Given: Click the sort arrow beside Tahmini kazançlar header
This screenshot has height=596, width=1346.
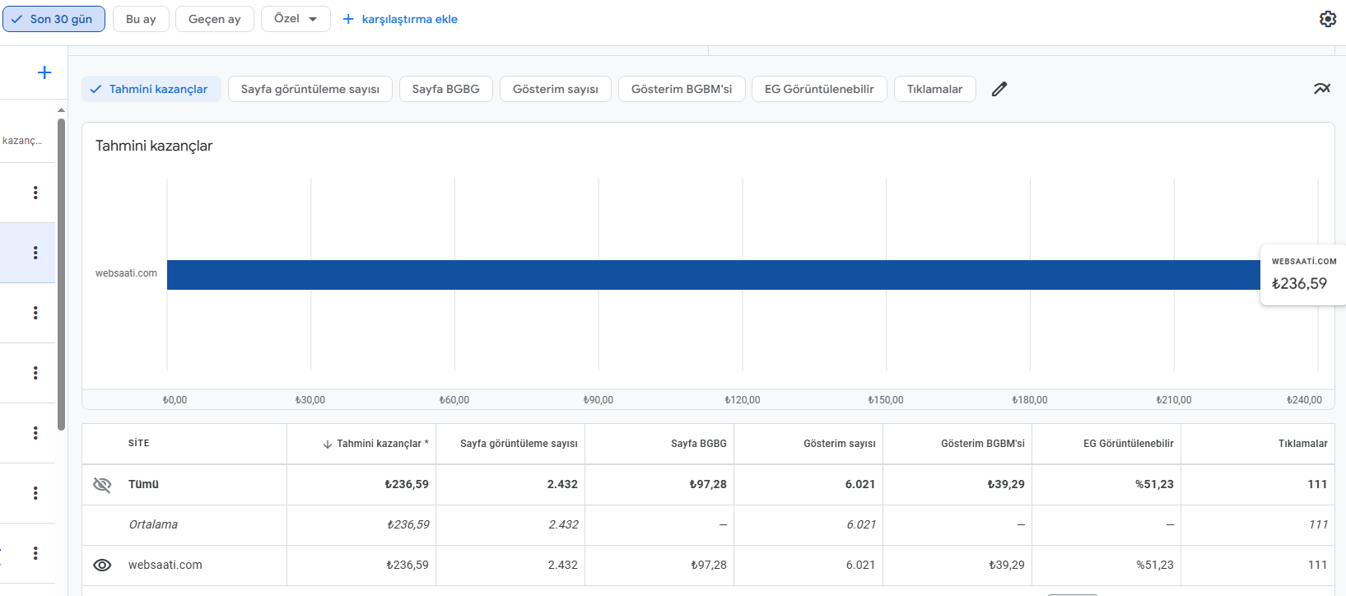Looking at the screenshot, I should 328,444.
